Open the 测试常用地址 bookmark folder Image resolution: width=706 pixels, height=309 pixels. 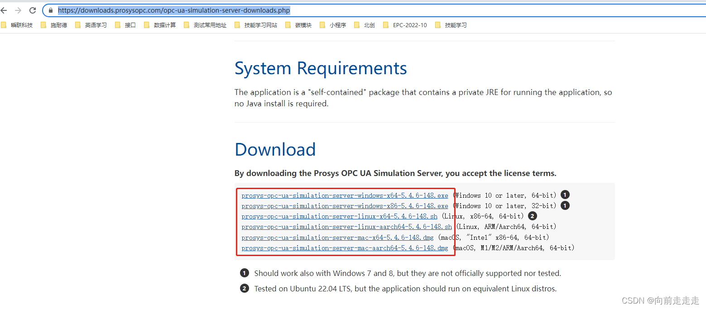click(x=205, y=25)
